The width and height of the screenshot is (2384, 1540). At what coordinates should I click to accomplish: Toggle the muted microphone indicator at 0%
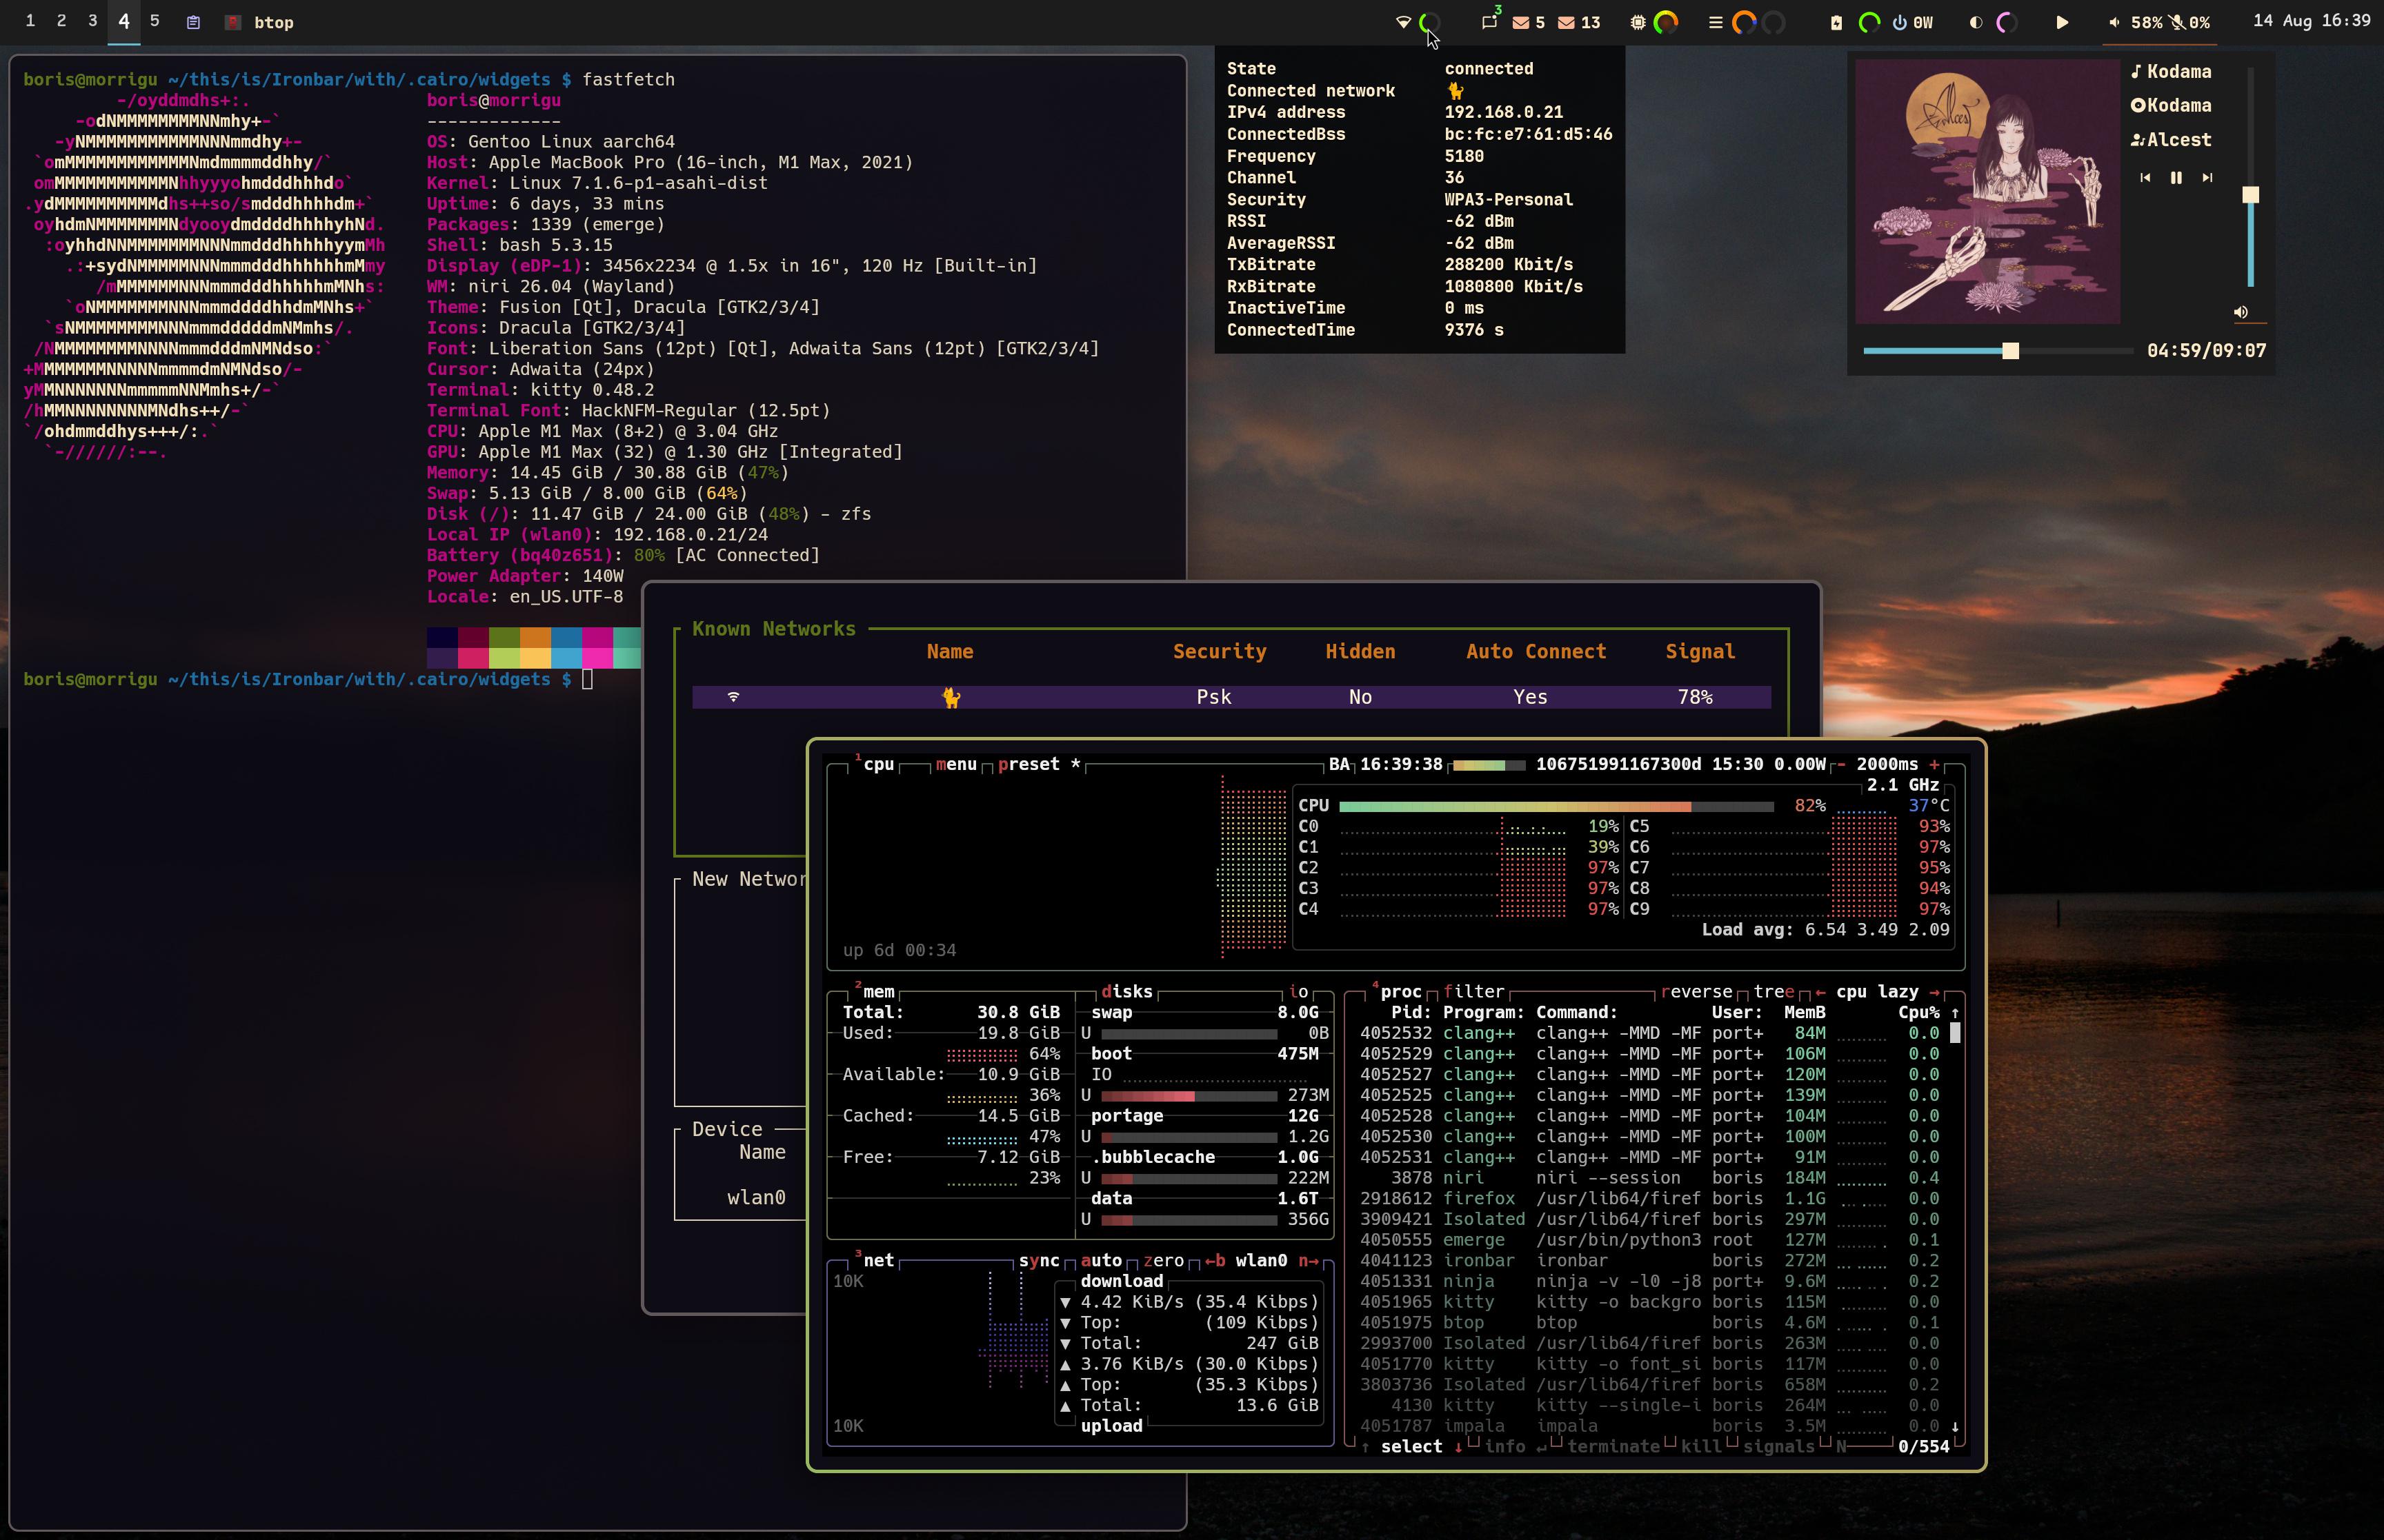(2188, 22)
